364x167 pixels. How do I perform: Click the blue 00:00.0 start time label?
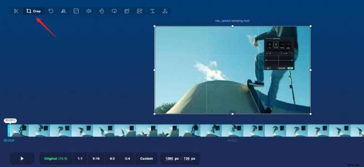pos(9,141)
